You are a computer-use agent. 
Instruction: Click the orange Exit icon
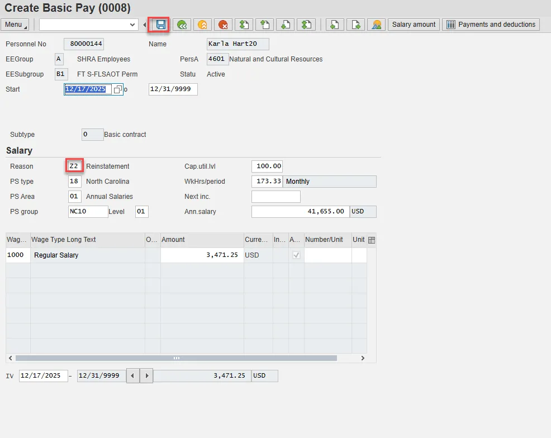[x=202, y=25]
